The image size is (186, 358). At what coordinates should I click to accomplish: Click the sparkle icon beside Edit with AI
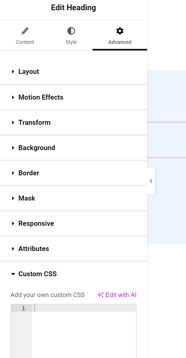point(101,295)
